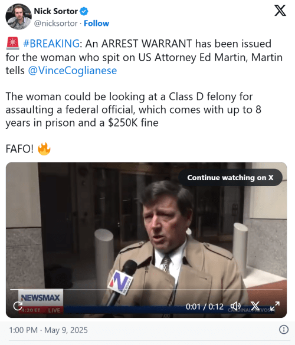The height and width of the screenshot is (345, 295).
Task: Toggle the video volume speaker icon
Action: click(235, 306)
